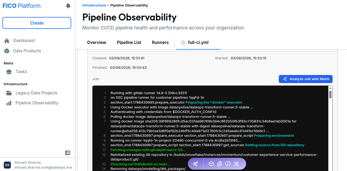Click 'Reinitialized existing Git repository' log line
Screen dimensions: 347x171
(x=214, y=157)
